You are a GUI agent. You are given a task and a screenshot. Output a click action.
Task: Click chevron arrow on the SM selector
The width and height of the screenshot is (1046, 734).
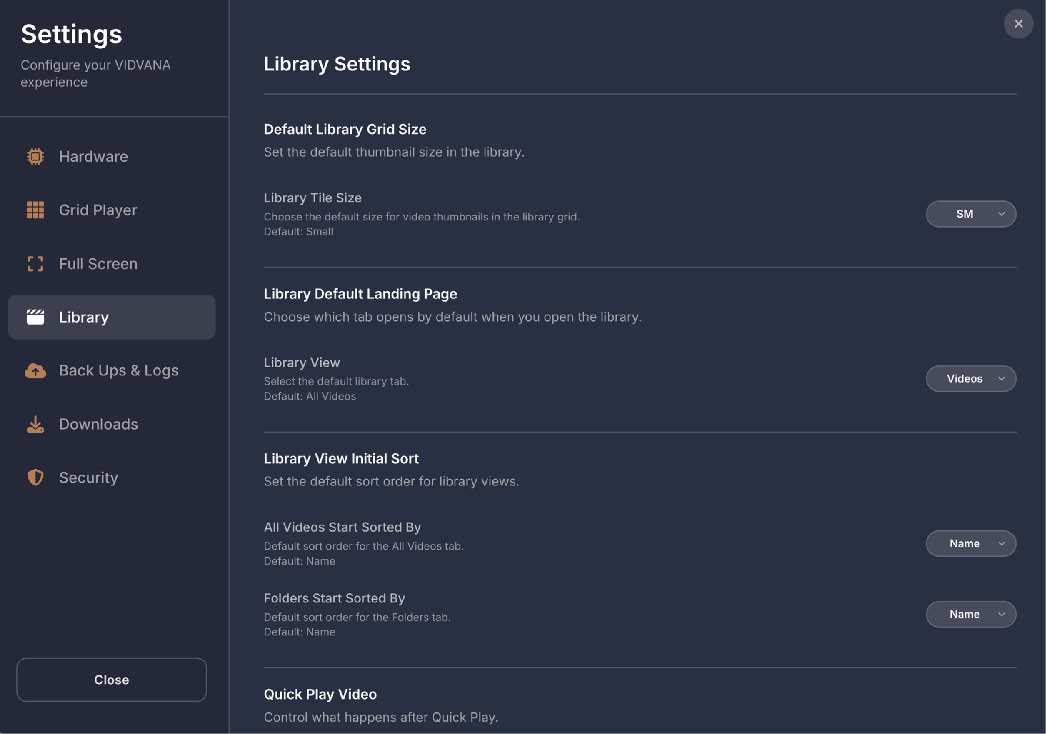[x=1001, y=214]
